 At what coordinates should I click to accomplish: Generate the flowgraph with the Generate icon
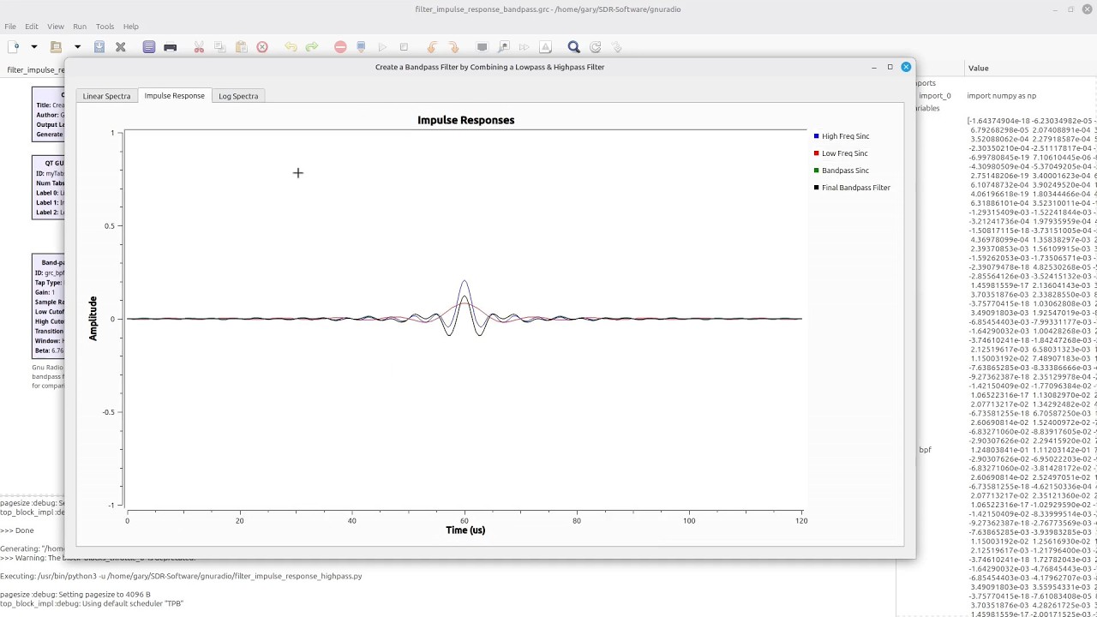[x=361, y=47]
